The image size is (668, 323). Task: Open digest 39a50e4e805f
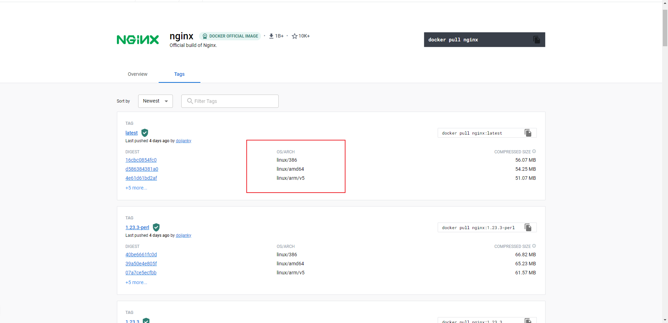point(141,264)
